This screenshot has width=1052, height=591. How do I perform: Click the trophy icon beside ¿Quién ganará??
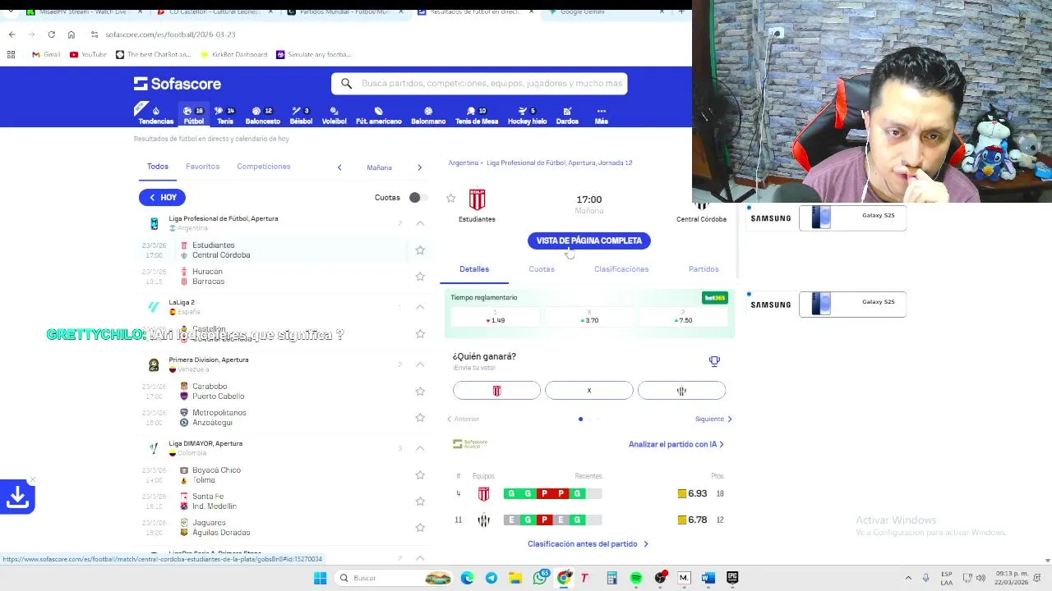714,361
